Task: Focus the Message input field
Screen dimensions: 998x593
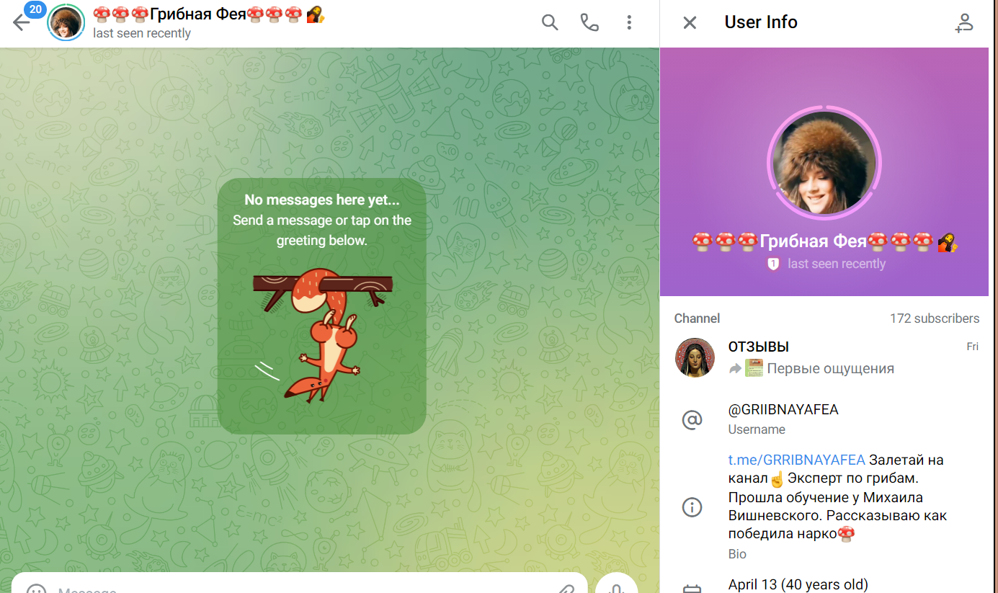Action: 288,587
